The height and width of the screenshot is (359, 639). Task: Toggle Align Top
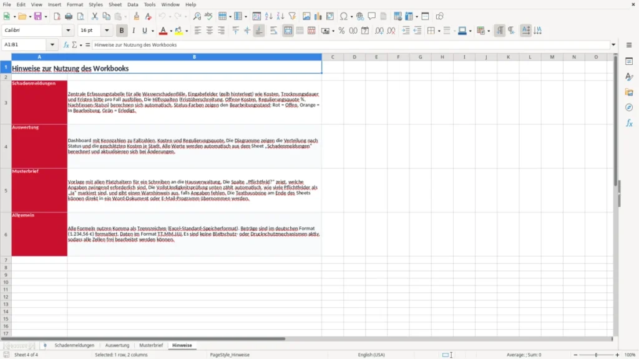click(235, 31)
